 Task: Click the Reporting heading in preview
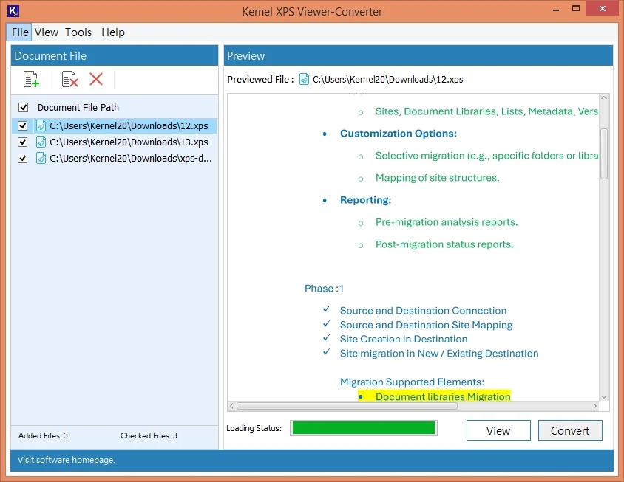366,200
